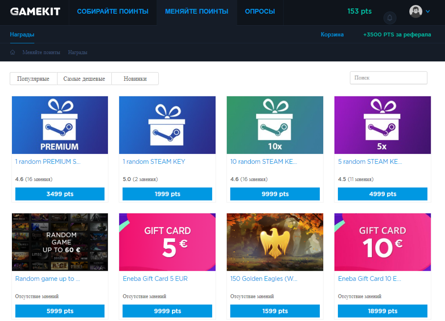Click the 150 Golden Eagles title
Screen dimensions: 445x321
coord(264,279)
